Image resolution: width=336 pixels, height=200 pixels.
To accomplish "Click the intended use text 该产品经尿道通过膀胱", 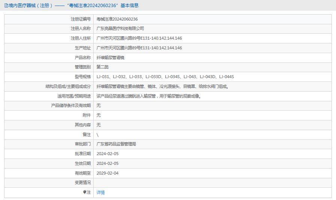I will (149, 96).
